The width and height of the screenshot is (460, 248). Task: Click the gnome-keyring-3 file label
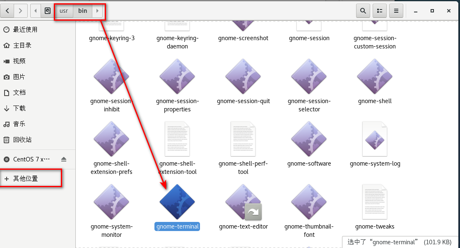(112, 38)
